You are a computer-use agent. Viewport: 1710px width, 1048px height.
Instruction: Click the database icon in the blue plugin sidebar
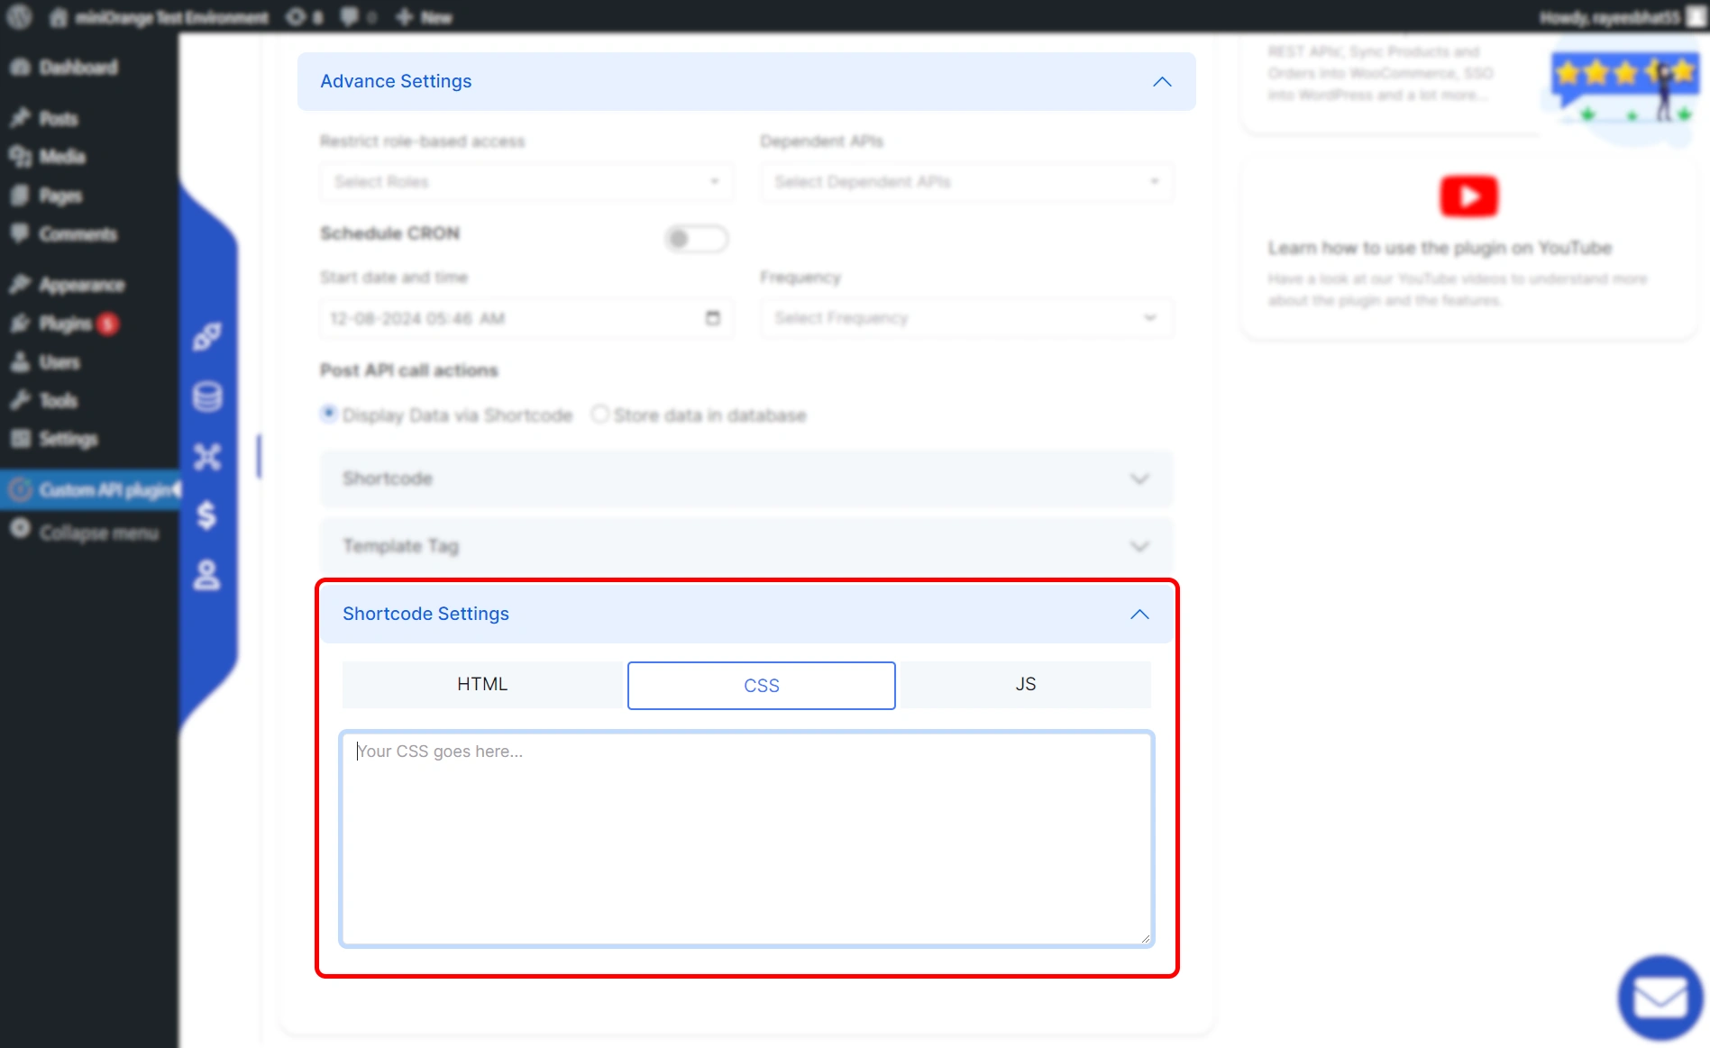coord(207,396)
